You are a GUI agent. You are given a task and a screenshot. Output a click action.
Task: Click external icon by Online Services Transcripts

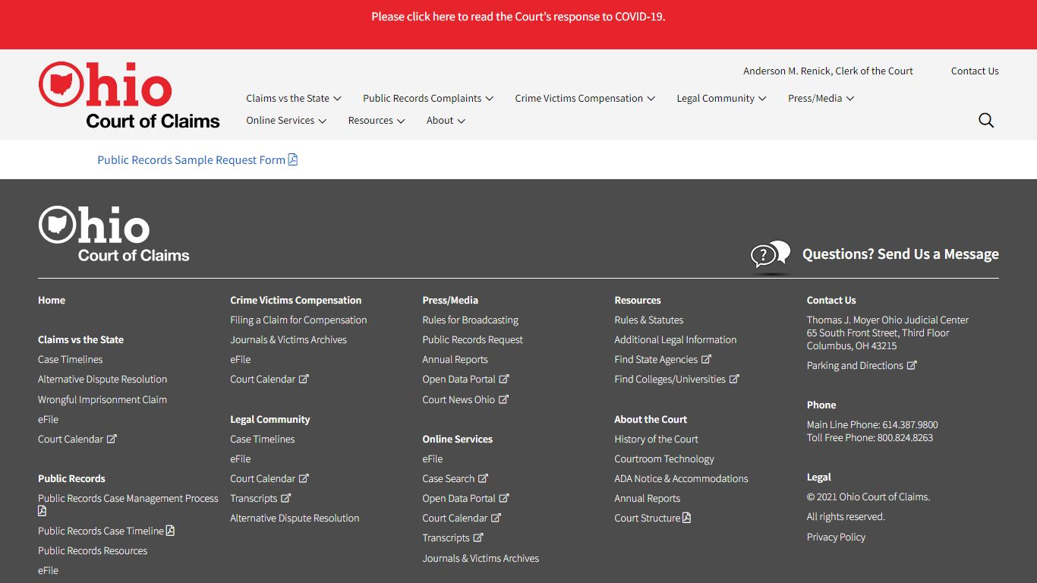(478, 537)
